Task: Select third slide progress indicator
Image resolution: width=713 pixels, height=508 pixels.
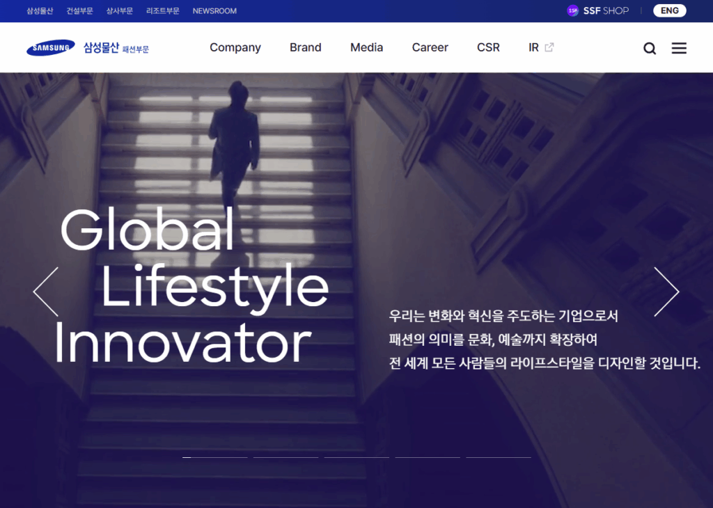Action: [x=356, y=457]
